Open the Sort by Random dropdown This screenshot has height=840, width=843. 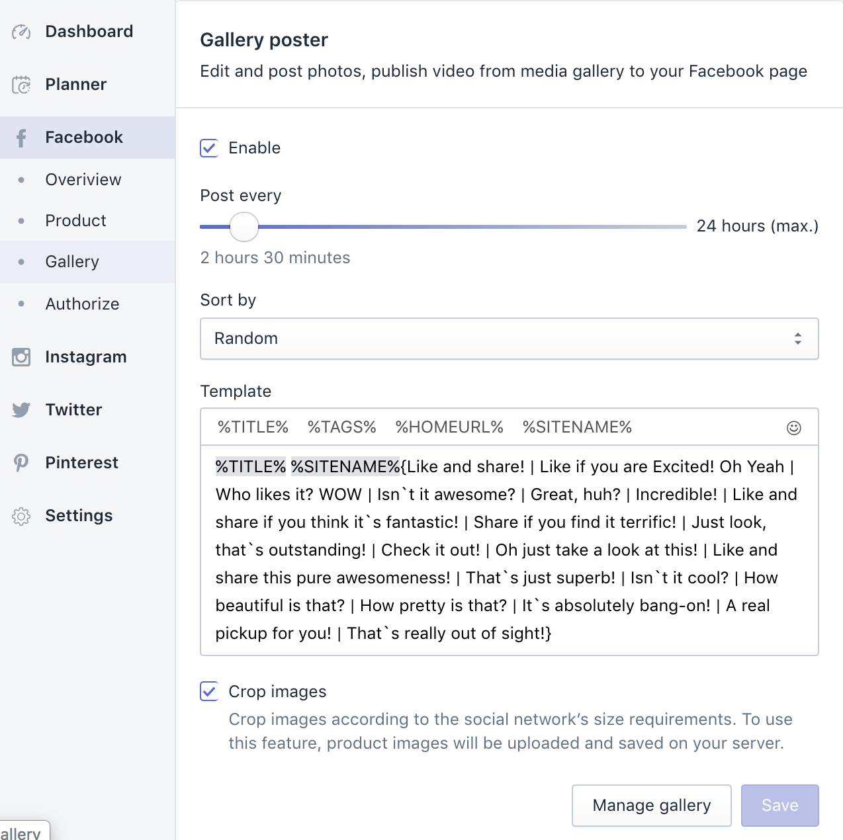tap(509, 339)
